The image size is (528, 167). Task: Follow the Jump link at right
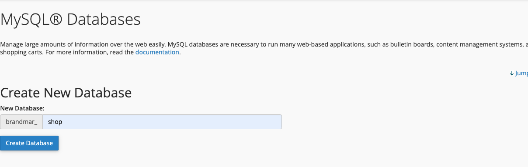(x=521, y=73)
